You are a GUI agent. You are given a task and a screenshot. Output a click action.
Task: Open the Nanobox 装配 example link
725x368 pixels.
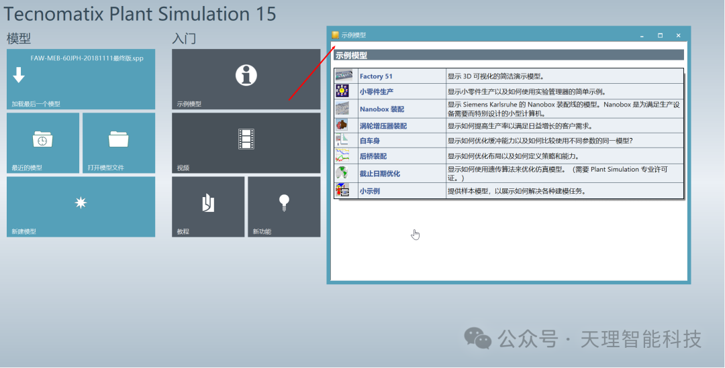(382, 109)
